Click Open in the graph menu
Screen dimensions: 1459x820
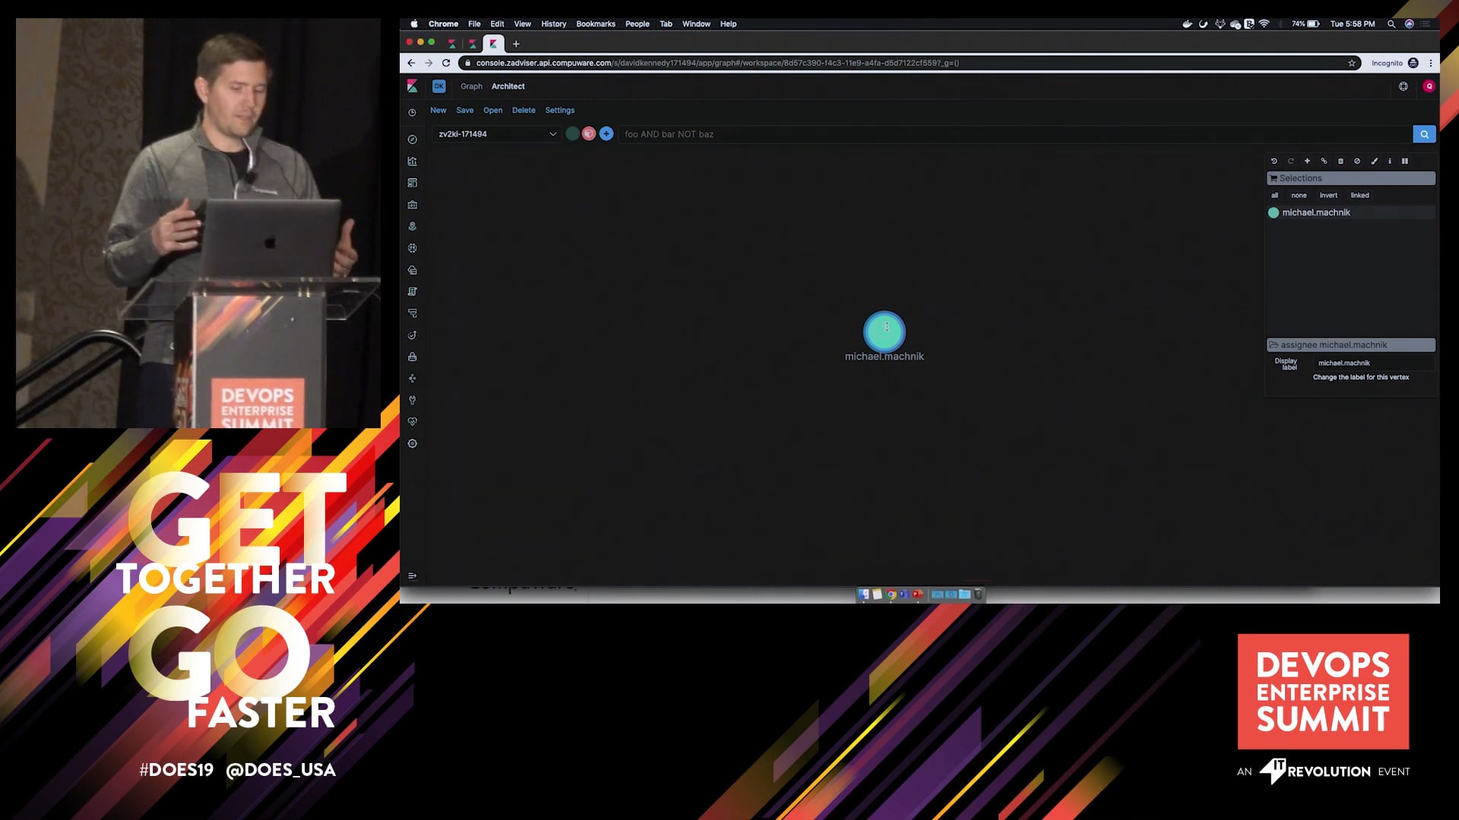point(493,111)
